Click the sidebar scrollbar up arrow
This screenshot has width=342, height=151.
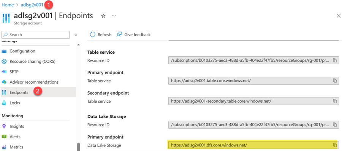click(79, 45)
